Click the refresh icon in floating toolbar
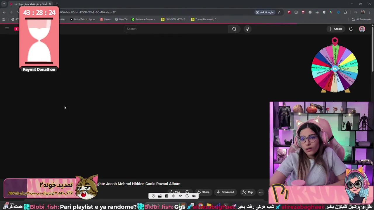 [x=187, y=196]
